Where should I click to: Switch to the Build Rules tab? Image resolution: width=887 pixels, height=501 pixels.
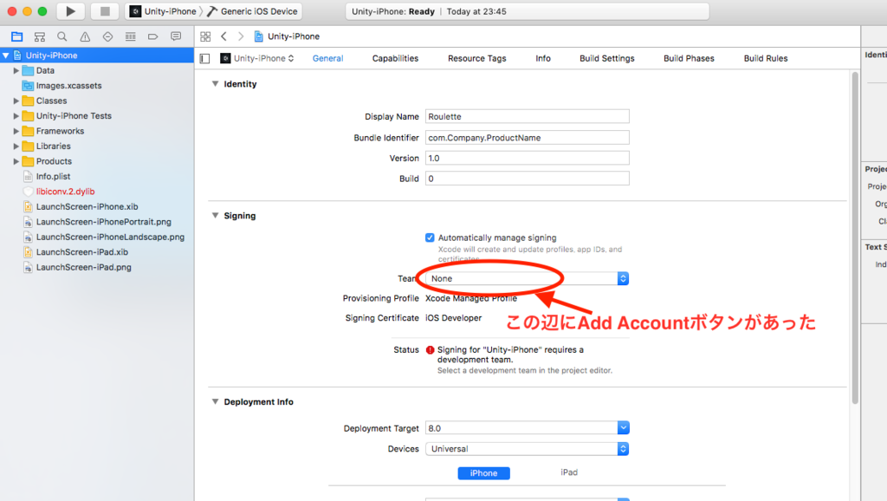[x=766, y=58]
